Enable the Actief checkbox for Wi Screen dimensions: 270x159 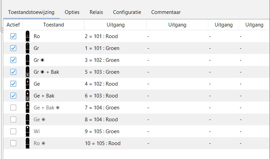click(13, 131)
